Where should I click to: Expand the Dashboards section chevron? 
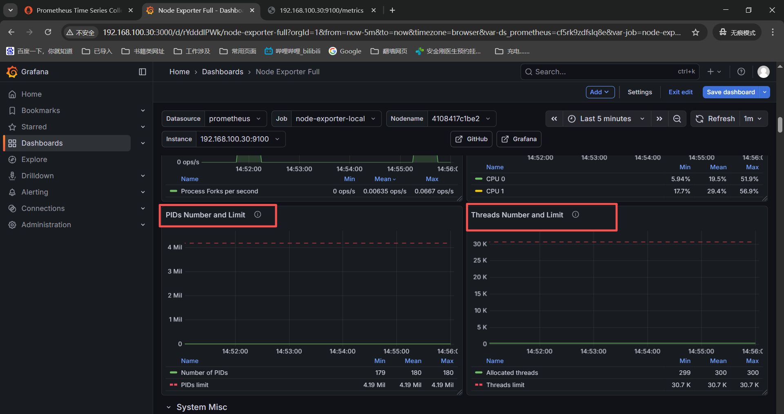pyautogui.click(x=143, y=143)
